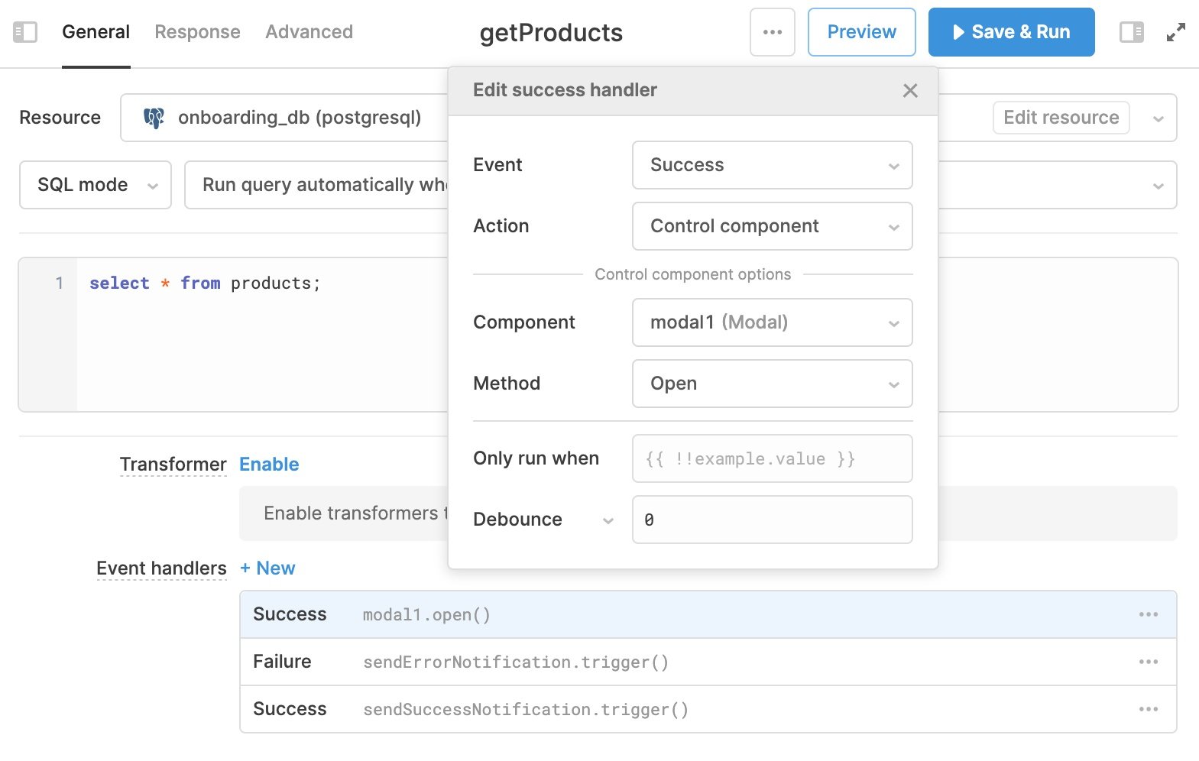
Task: Close the Edit success handler popup
Action: (x=910, y=91)
